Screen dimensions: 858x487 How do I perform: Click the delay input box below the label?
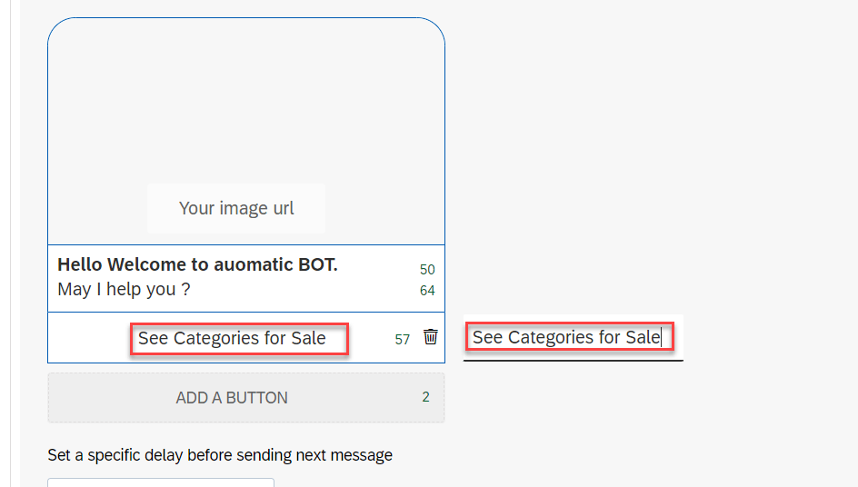pos(160,482)
